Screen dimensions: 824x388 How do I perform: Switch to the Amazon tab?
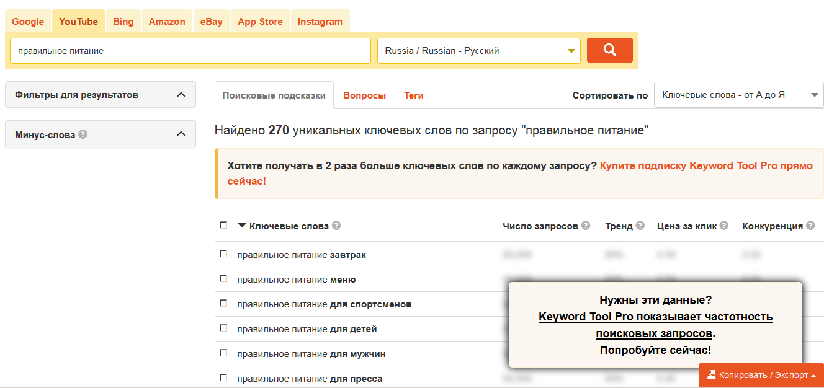point(167,22)
